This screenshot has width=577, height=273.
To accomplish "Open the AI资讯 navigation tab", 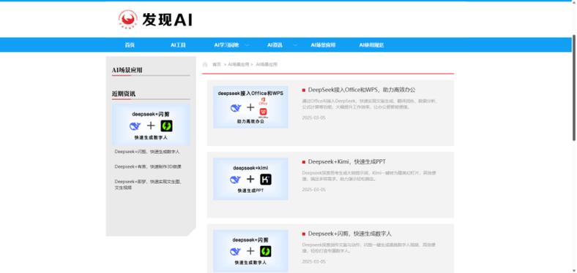I will coord(275,45).
